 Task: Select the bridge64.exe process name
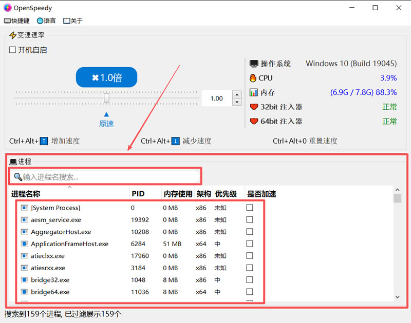point(50,292)
